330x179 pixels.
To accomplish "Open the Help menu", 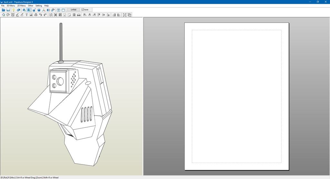I will [x=46, y=6].
